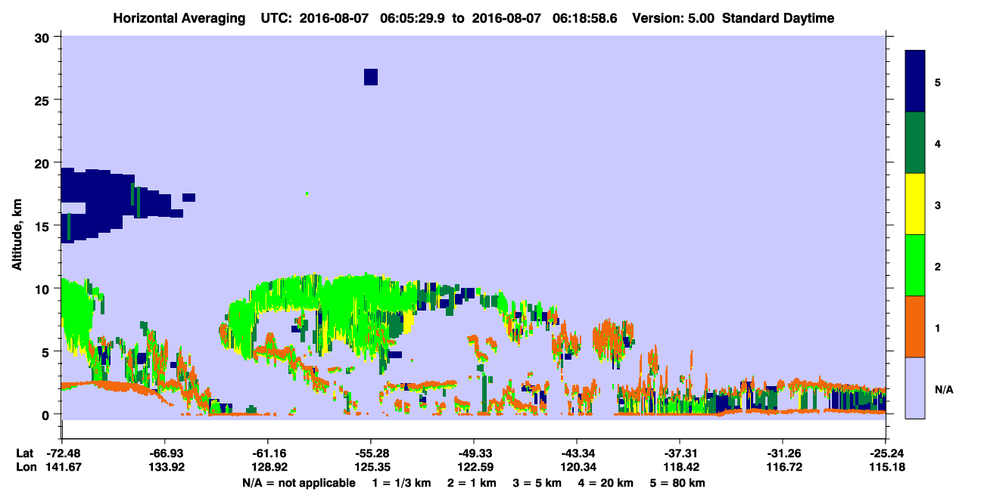The width and height of the screenshot is (984, 504).
Task: Click the orange colorbar segment labeled 1
Action: click(x=915, y=326)
